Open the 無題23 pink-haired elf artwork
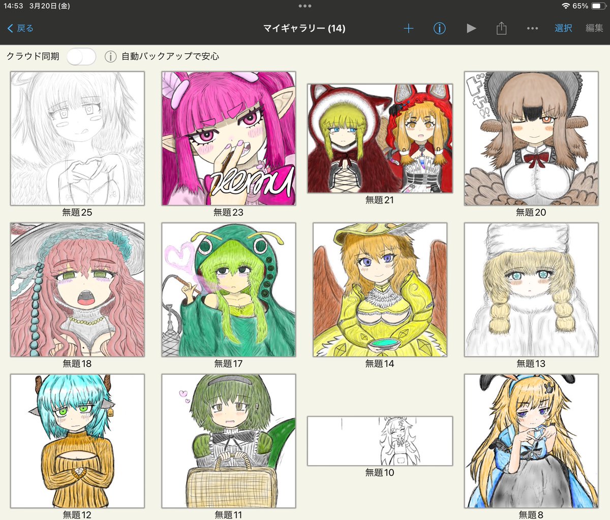Screen dimensions: 610x520 tap(228, 138)
